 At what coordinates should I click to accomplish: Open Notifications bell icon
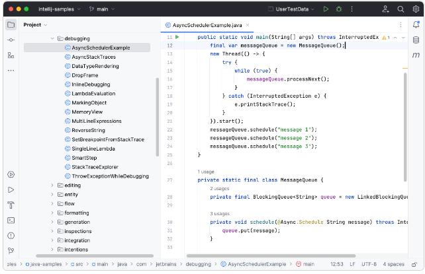click(x=416, y=24)
